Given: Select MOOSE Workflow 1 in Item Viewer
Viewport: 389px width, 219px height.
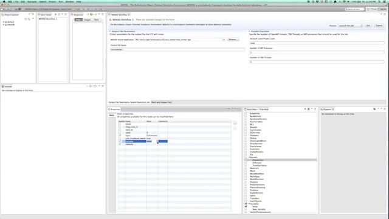Looking at the screenshot, I should point(47,19).
